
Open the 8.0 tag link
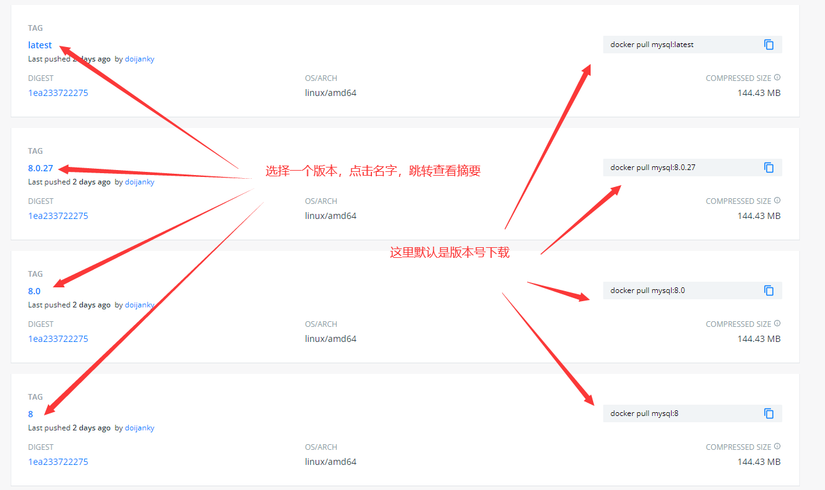click(34, 291)
